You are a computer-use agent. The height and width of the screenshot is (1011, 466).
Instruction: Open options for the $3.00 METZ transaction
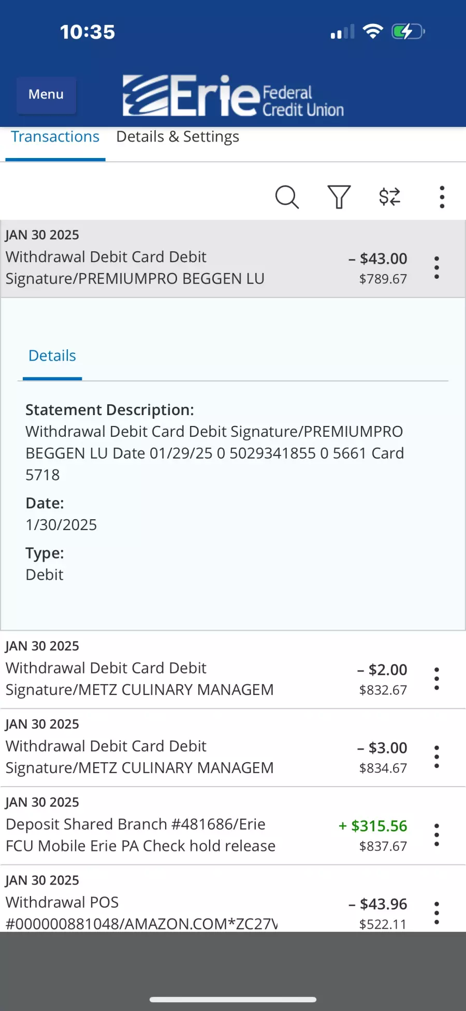pos(436,757)
